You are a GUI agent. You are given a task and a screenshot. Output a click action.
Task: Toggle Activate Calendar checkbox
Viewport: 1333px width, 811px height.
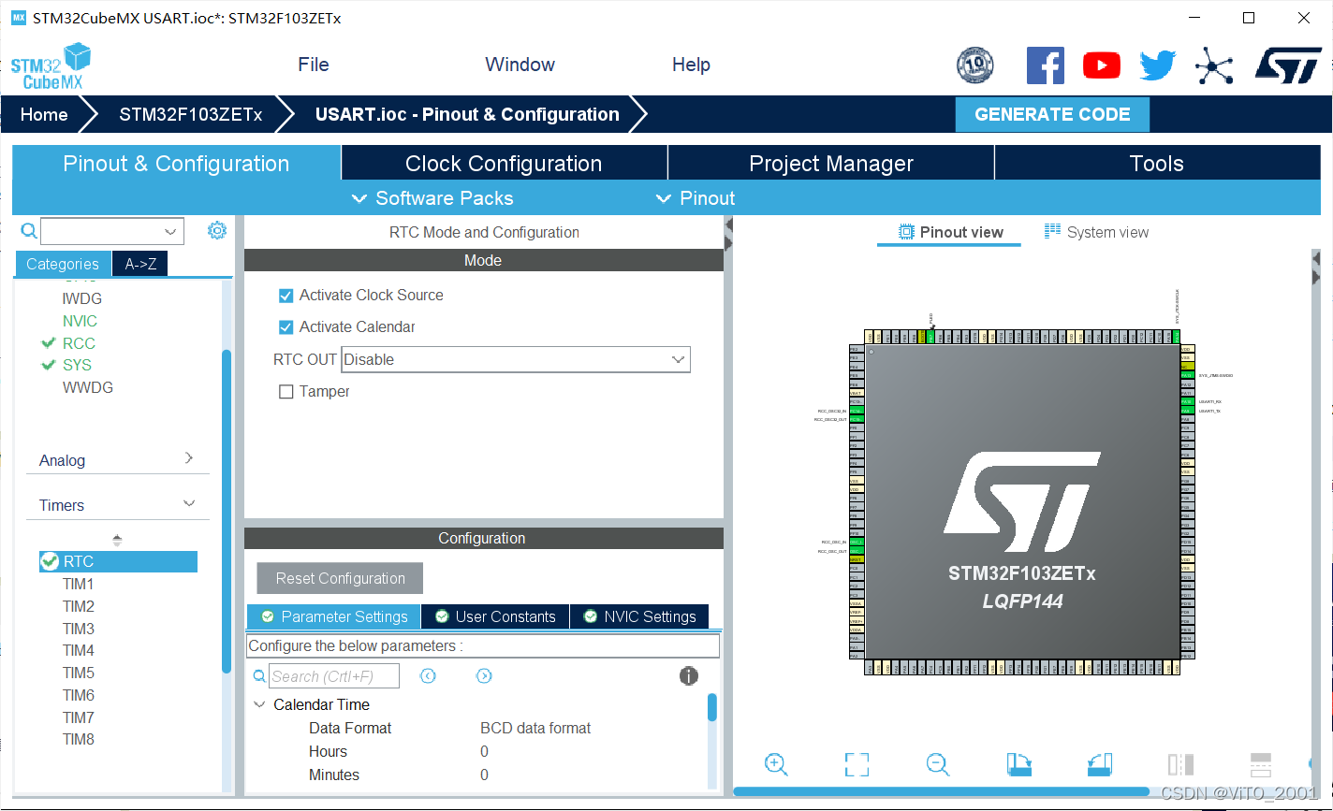click(x=286, y=327)
